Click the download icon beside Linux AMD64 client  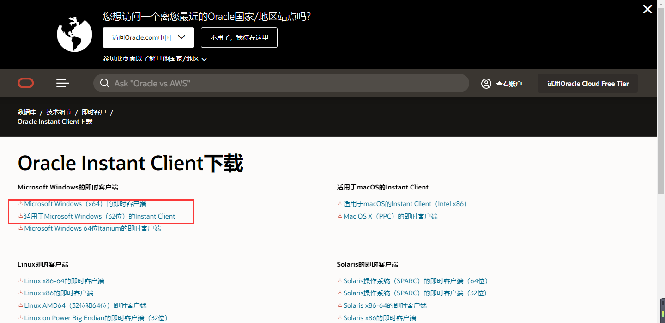coord(20,305)
